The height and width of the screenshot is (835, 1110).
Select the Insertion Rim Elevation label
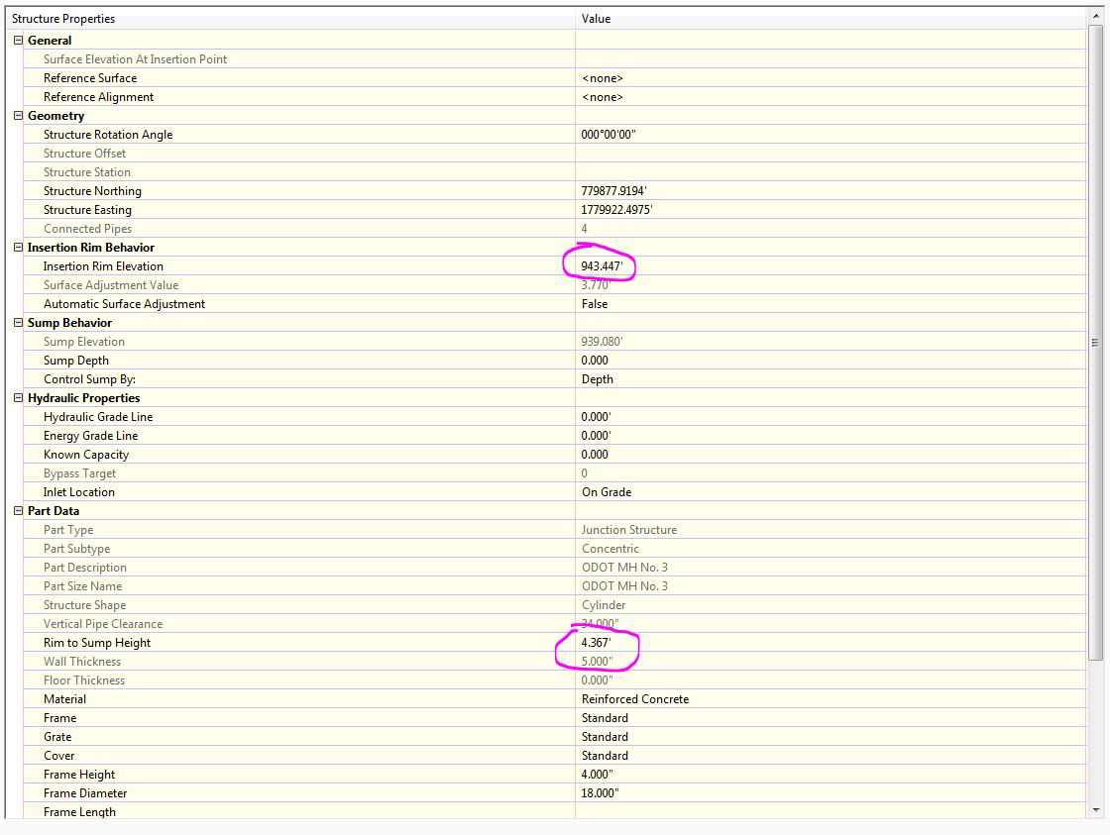pos(103,266)
